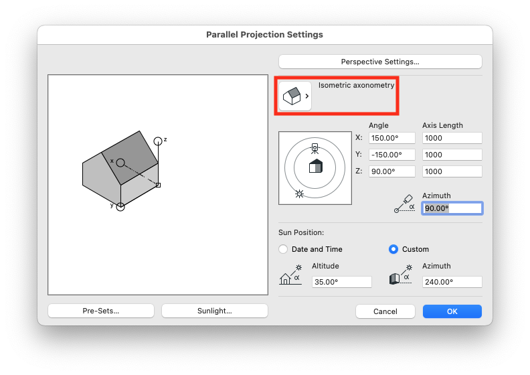The height and width of the screenshot is (375, 530).
Task: Edit the X axis length field
Action: coord(452,138)
